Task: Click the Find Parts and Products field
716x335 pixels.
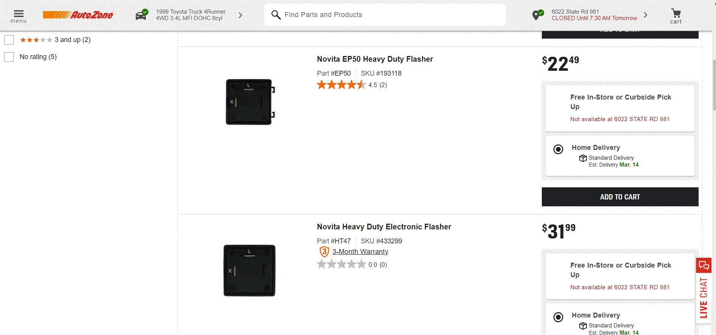Action: [x=390, y=15]
